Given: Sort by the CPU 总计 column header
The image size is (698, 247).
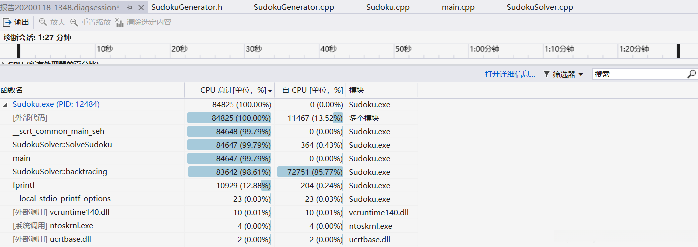Looking at the screenshot, I should 230,90.
